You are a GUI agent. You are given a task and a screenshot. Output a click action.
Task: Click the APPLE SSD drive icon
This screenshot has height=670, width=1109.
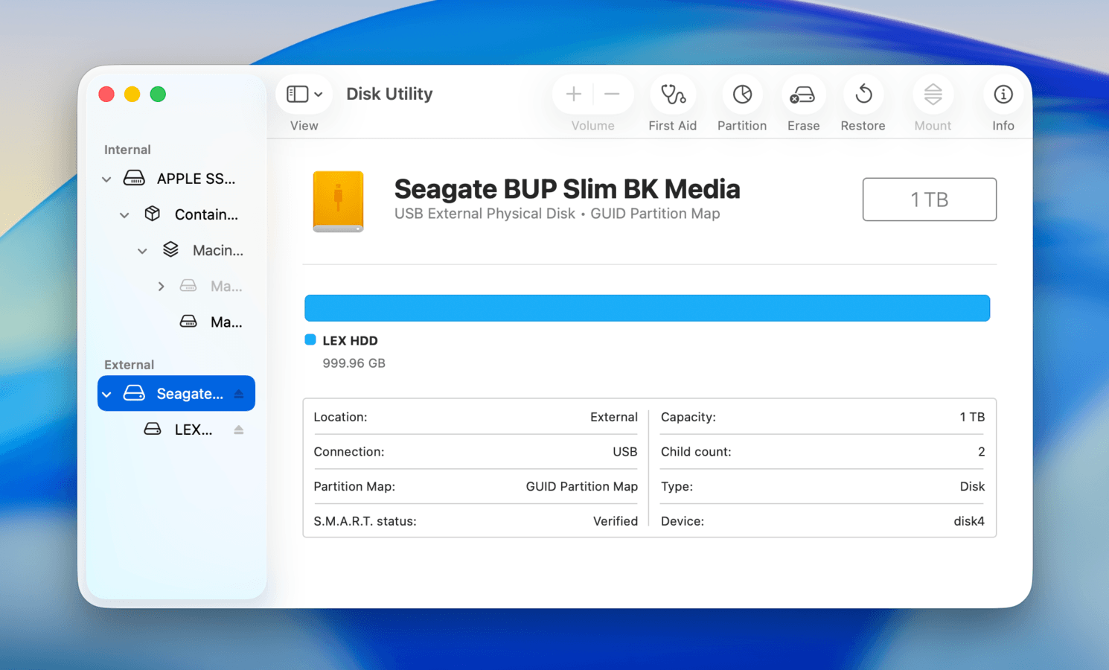pyautogui.click(x=134, y=178)
